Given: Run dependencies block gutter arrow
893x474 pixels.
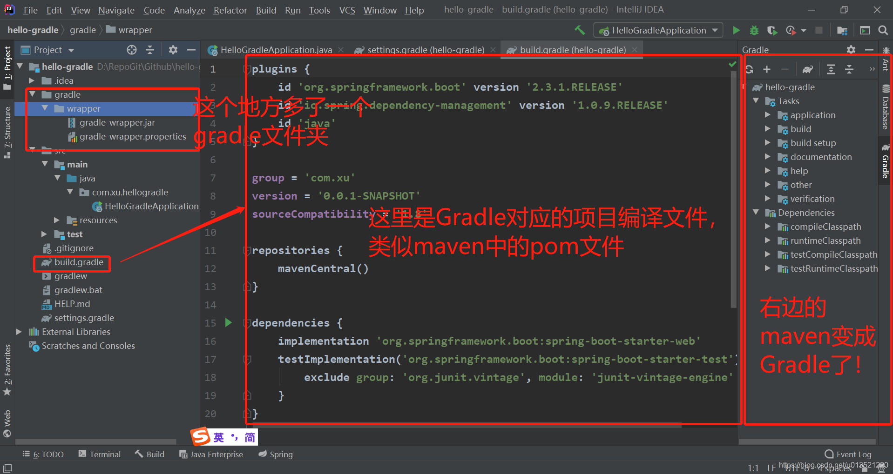Looking at the screenshot, I should pyautogui.click(x=228, y=322).
